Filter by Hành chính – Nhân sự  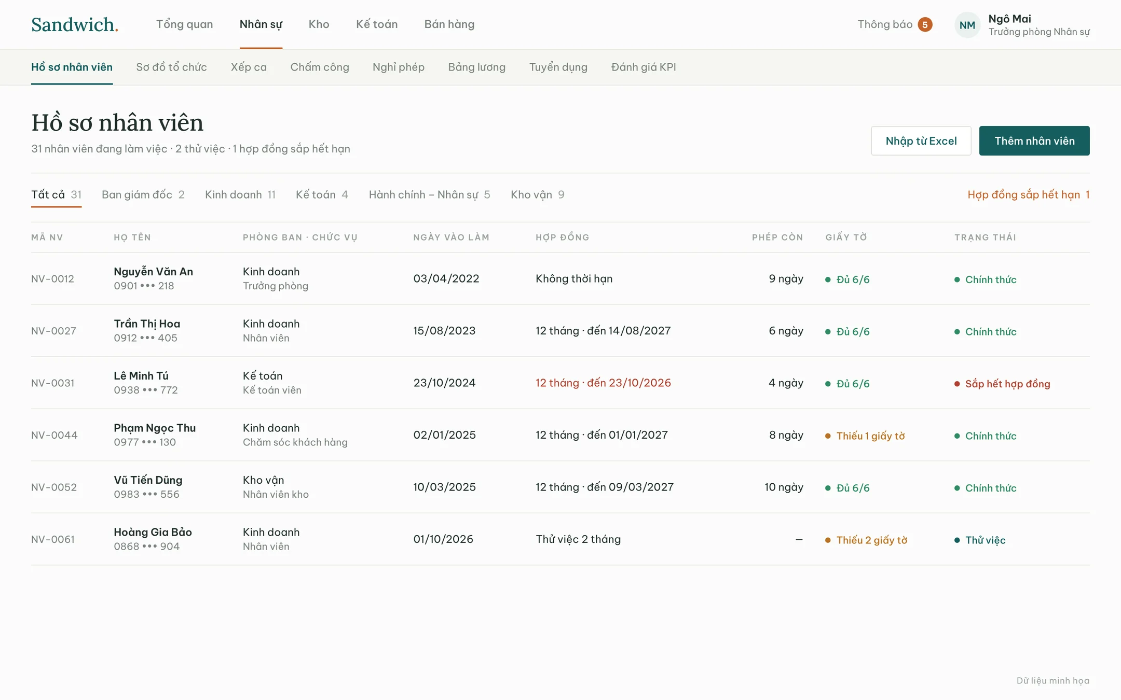(429, 194)
